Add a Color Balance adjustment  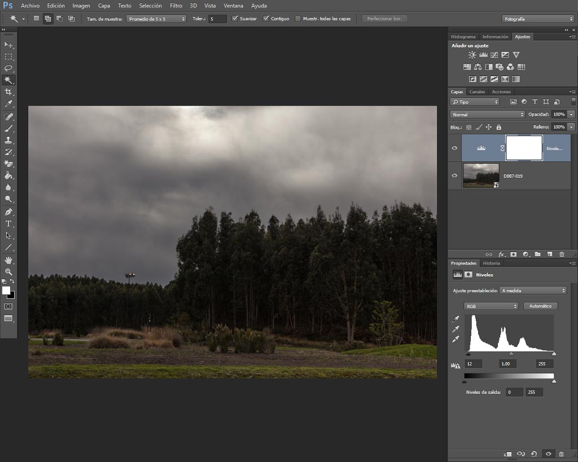tap(478, 67)
